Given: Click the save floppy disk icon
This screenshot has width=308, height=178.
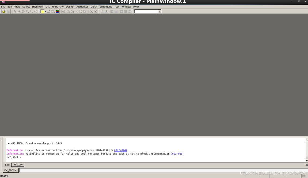Looking at the screenshot, I should (x=8, y=11).
